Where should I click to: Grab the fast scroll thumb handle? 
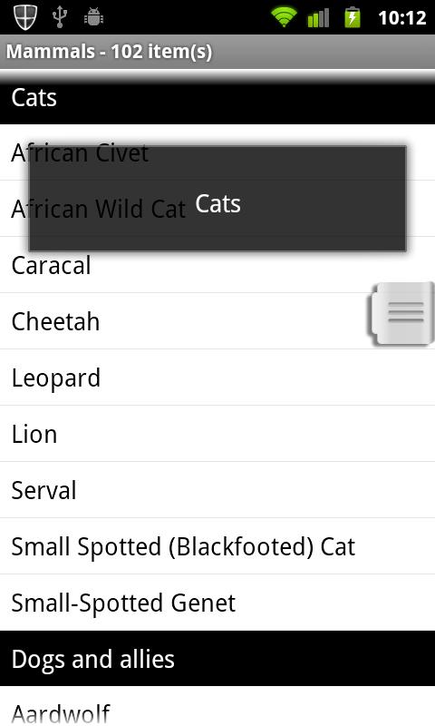coord(401,313)
